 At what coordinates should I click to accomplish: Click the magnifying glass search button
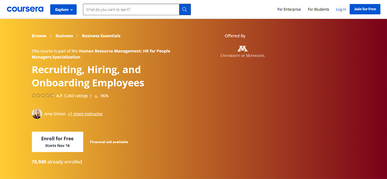pos(185,9)
